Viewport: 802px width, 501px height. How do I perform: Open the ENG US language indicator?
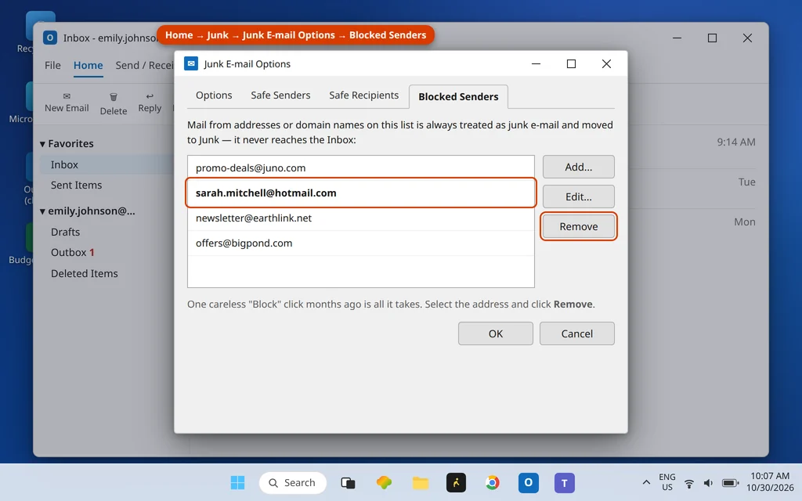pyautogui.click(x=667, y=482)
